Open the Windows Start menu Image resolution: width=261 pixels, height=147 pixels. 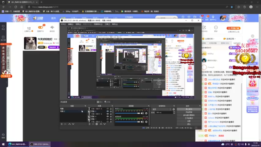(3, 144)
